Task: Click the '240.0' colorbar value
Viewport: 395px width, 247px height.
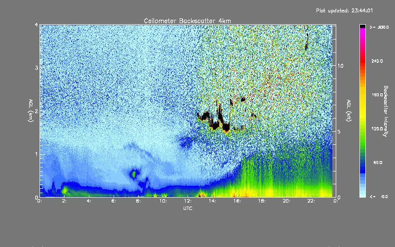Action: (x=377, y=61)
